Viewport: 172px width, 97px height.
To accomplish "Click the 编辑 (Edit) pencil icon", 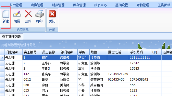I will point(17,14).
